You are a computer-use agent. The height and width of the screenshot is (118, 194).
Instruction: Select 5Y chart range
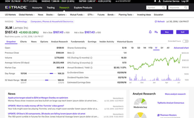click(x=162, y=48)
